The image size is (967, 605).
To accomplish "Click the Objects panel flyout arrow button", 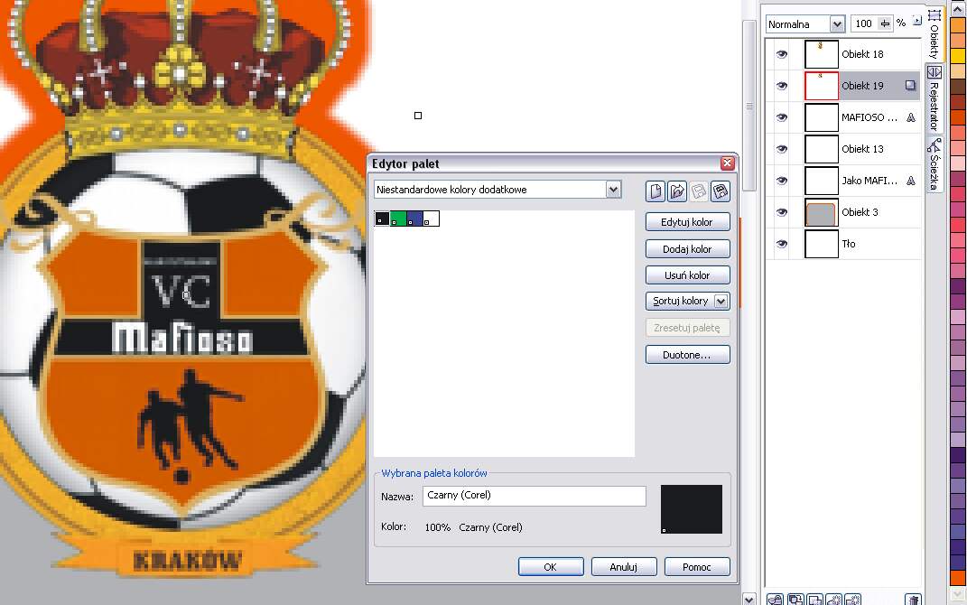I will [917, 20].
